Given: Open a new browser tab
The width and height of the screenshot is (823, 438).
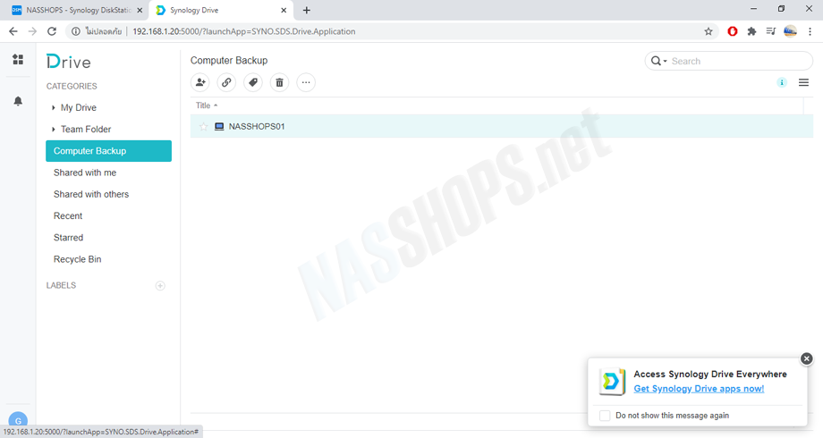Looking at the screenshot, I should pyautogui.click(x=307, y=10).
